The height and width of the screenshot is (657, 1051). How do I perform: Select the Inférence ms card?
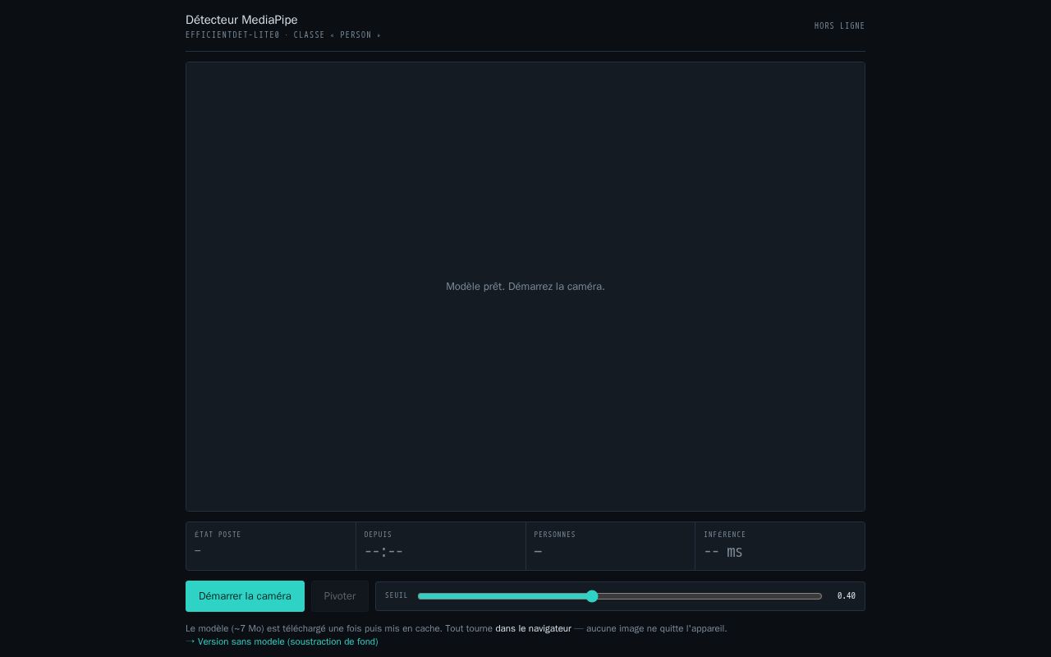click(780, 546)
